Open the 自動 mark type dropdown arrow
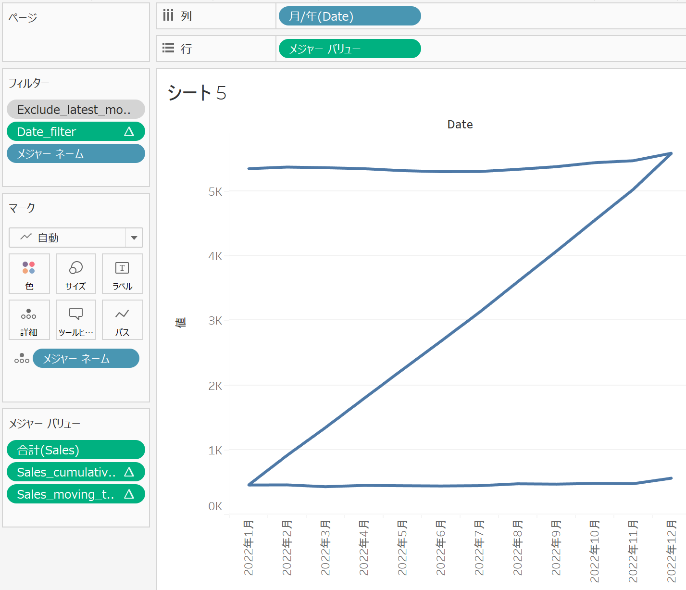 134,237
